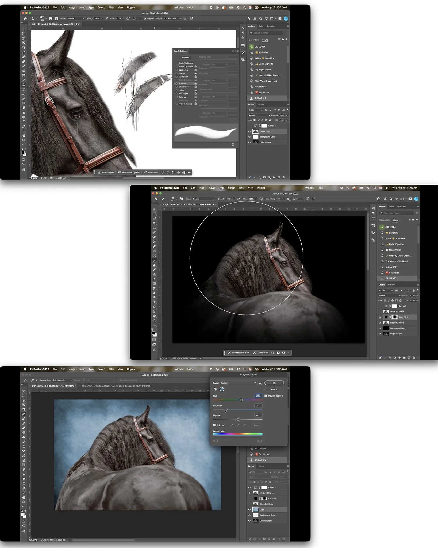Select the Brush tool in 11:08 AM window
The image size is (438, 548).
154,260
